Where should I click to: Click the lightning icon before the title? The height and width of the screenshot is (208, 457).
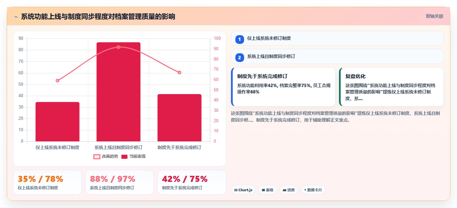(16, 17)
